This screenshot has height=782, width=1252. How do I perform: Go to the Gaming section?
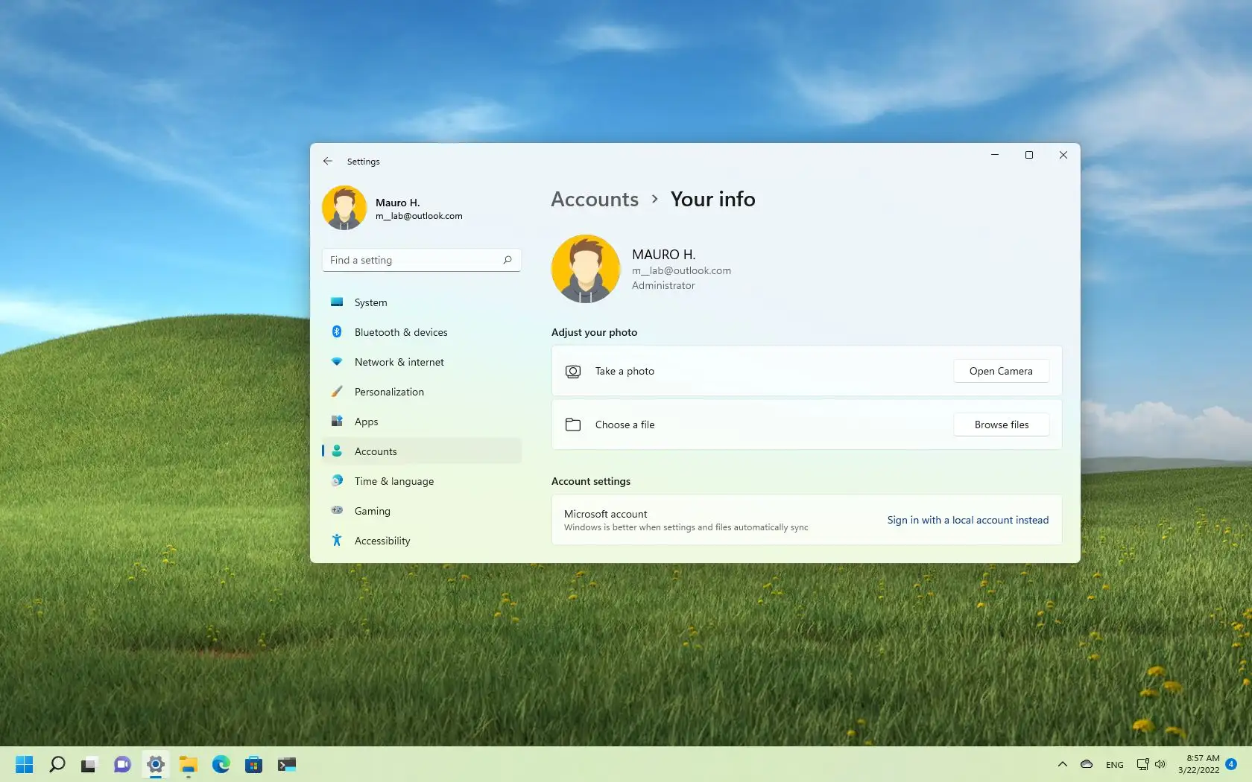422,511
